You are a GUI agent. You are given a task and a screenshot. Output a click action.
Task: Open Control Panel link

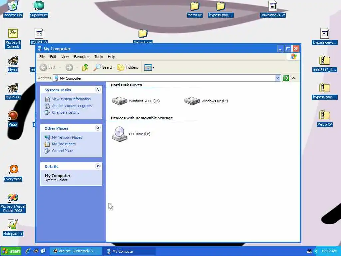[x=63, y=151]
